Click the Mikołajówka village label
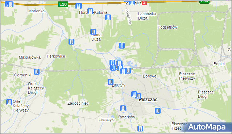 30,57
